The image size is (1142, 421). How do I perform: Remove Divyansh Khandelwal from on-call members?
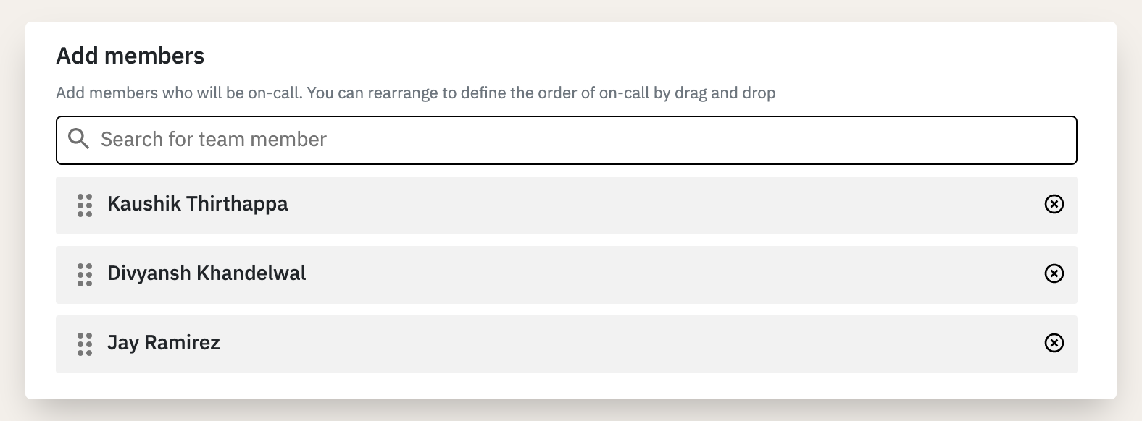[x=1054, y=273]
